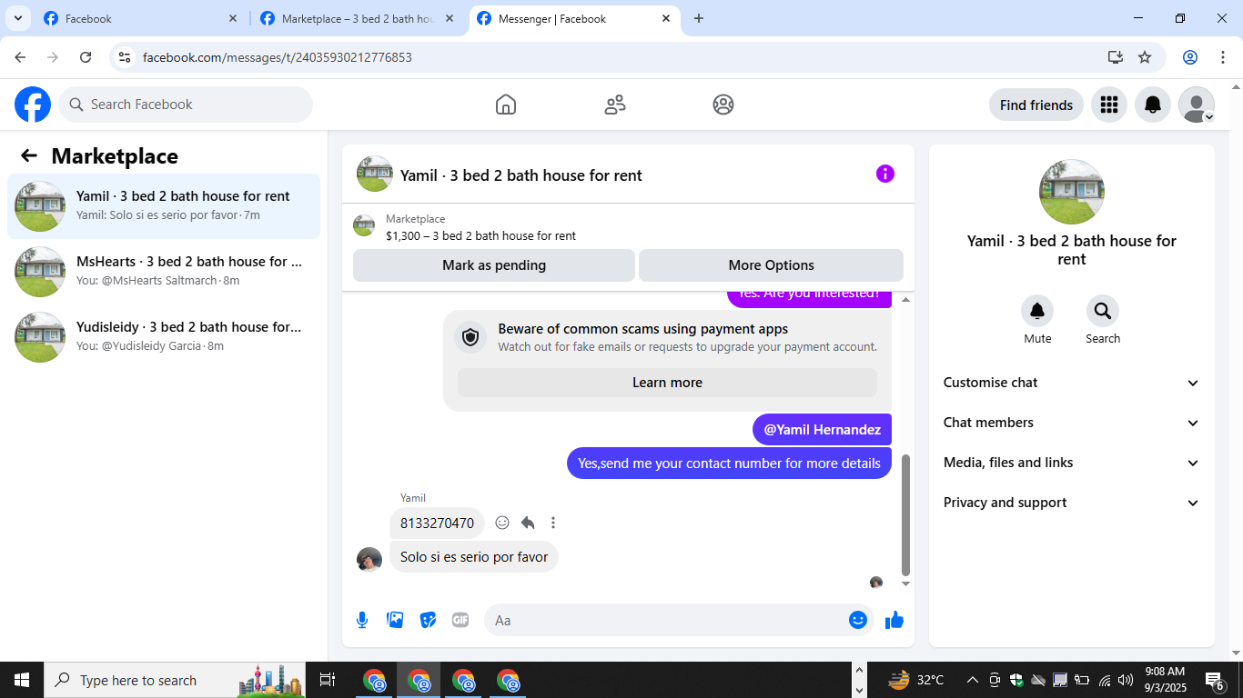Click the Facebook logo
The height and width of the screenshot is (698, 1243).
pos(33,105)
